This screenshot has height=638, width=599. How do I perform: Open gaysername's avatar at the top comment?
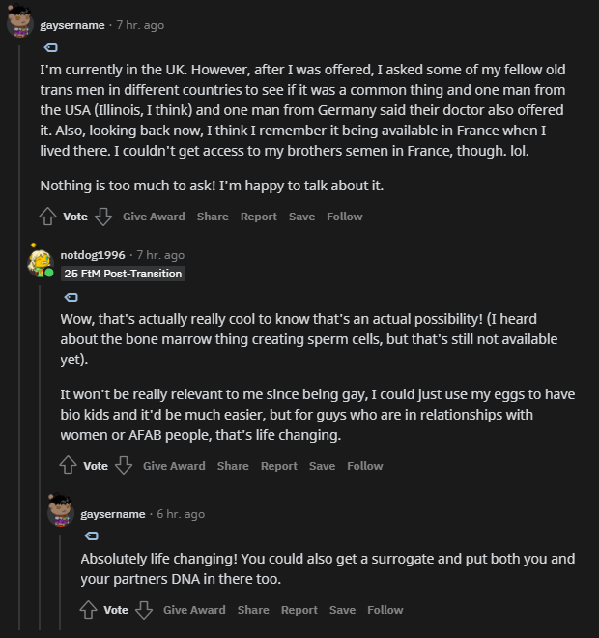20,21
